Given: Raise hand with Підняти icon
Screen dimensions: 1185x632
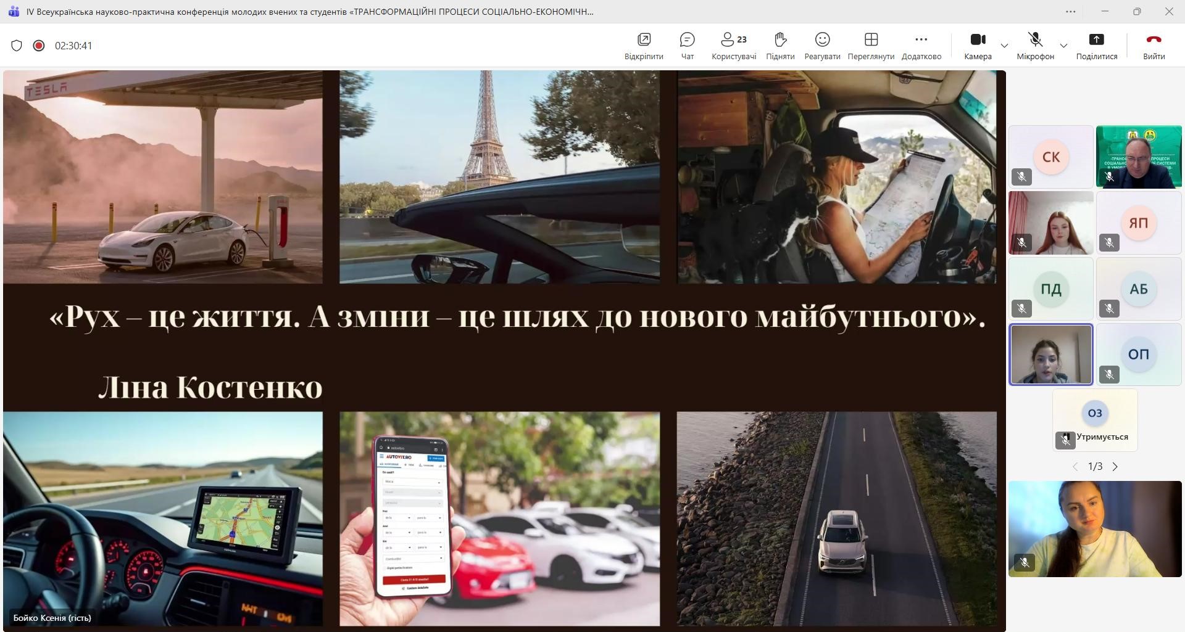Looking at the screenshot, I should point(780,46).
